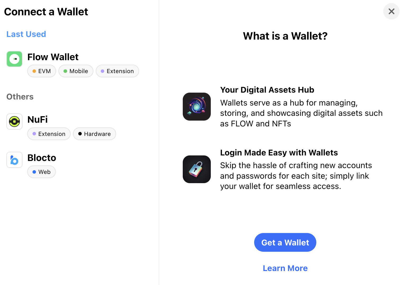Click the Flow Wallet green logo icon
The width and height of the screenshot is (402, 285).
tap(14, 59)
